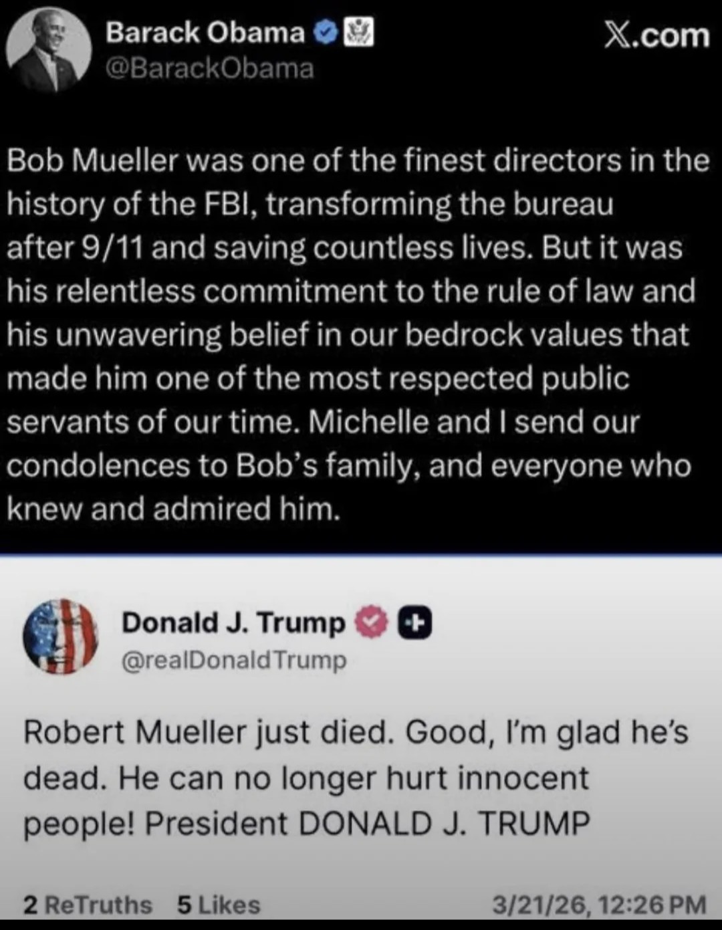
Task: Click the Donald J. Trump display name
Action: [233, 622]
